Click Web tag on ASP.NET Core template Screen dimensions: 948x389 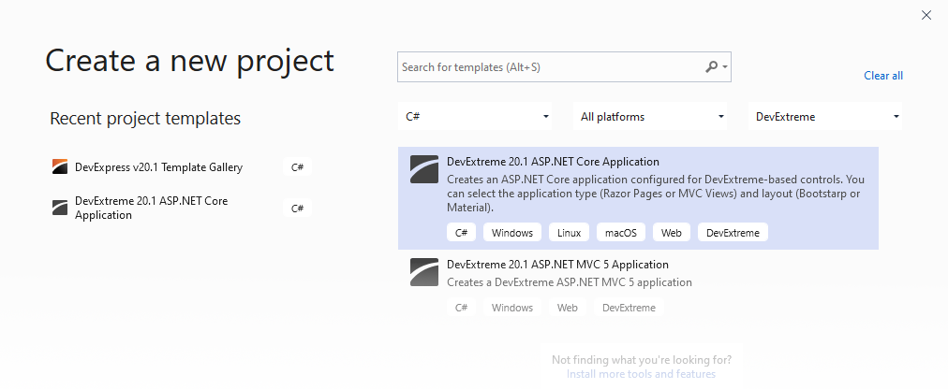(671, 232)
